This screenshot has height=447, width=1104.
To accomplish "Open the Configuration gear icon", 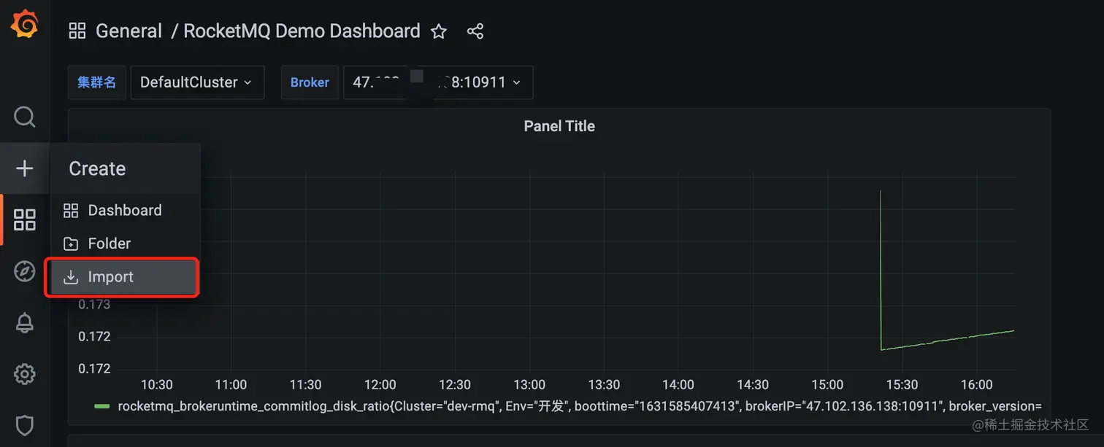I will 25,374.
